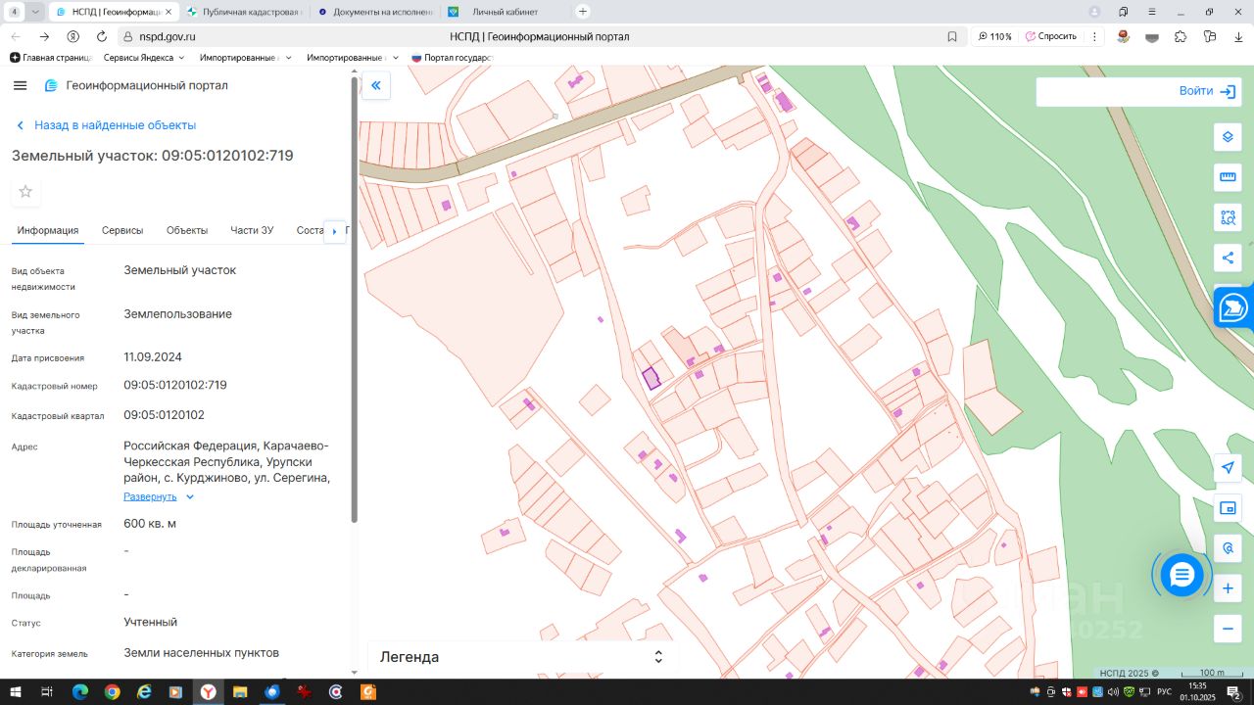Collapse the left info panel

point(375,85)
